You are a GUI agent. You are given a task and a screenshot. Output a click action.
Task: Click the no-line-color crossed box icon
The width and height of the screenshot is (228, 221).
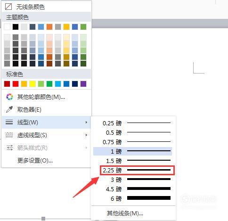(8, 7)
